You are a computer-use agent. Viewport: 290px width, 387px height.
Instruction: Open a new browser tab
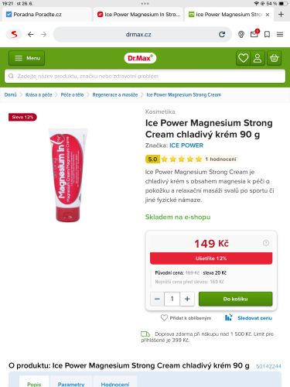point(281,15)
